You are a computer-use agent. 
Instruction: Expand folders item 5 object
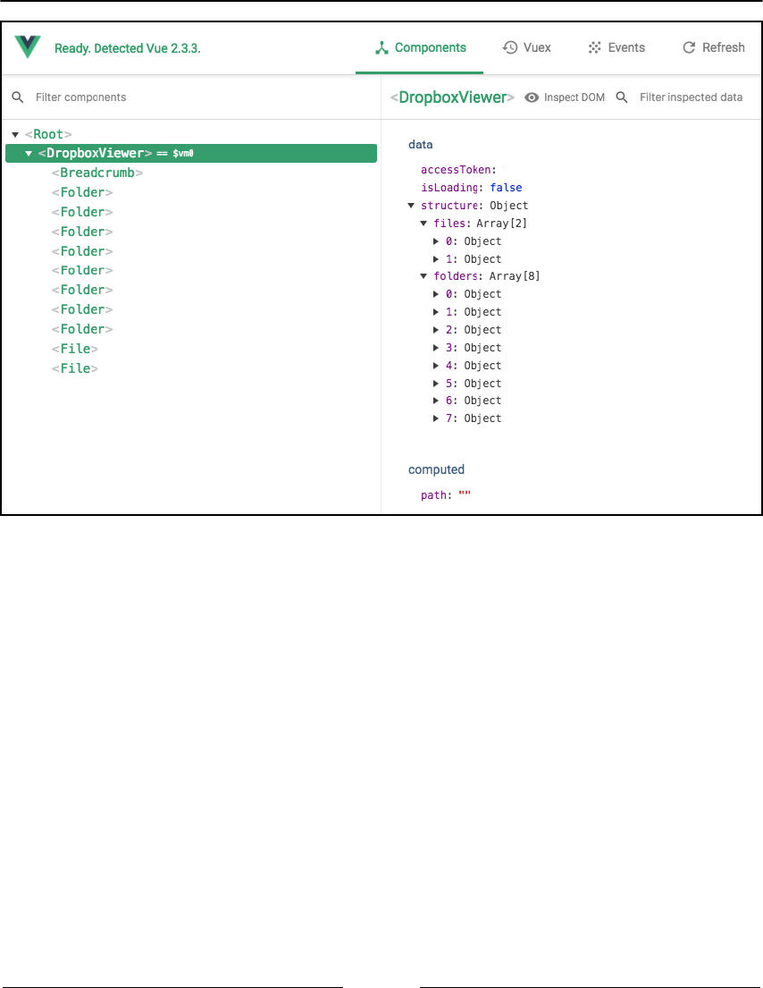tap(436, 383)
